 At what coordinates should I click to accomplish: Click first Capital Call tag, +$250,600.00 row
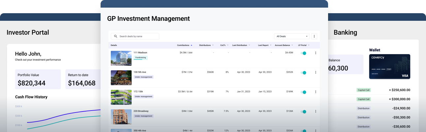pos(363,90)
